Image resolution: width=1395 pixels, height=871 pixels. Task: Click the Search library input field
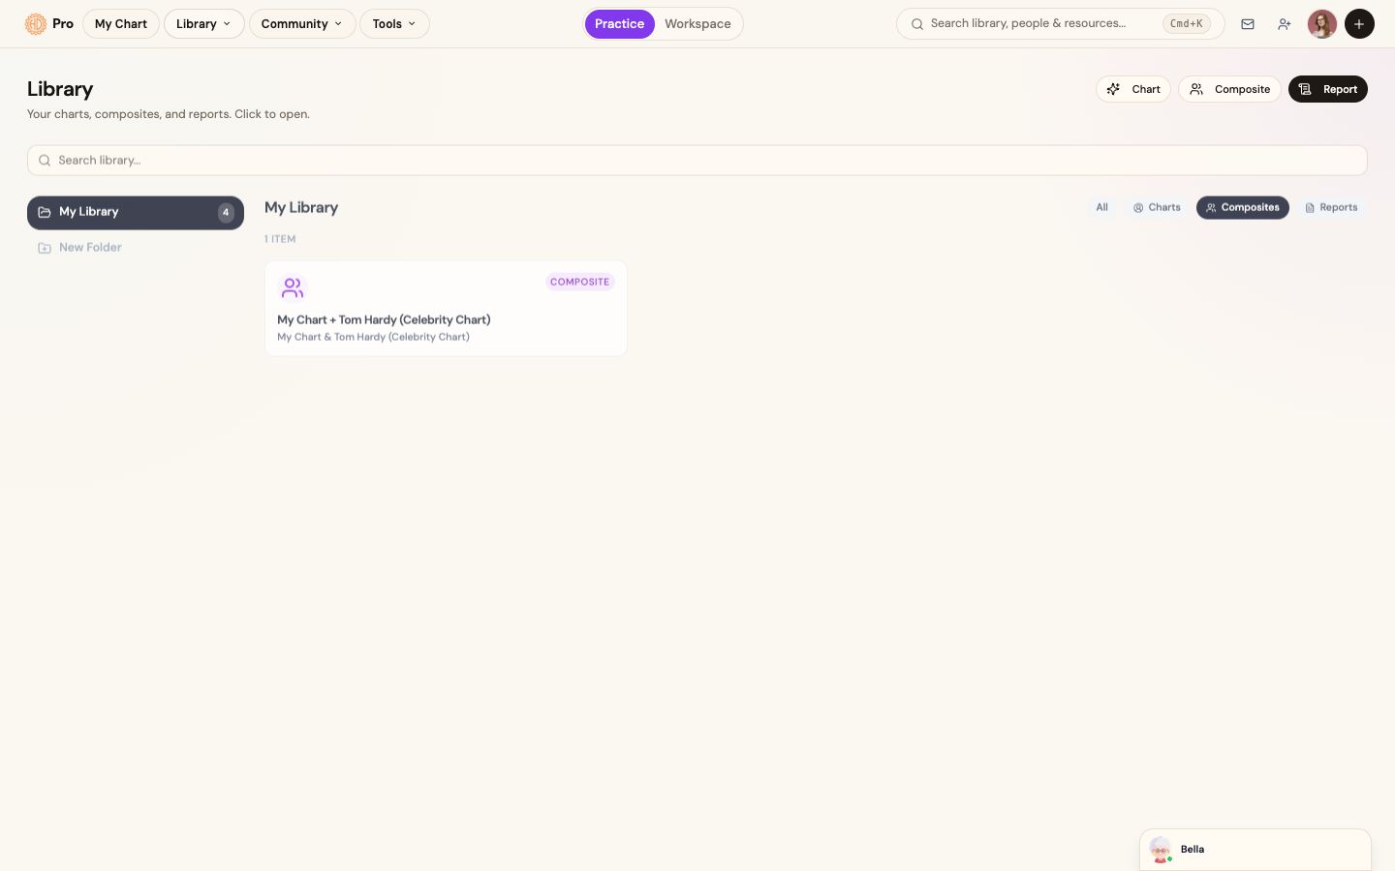pyautogui.click(x=697, y=161)
